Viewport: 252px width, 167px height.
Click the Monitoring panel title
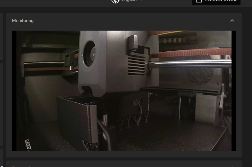(x=23, y=20)
